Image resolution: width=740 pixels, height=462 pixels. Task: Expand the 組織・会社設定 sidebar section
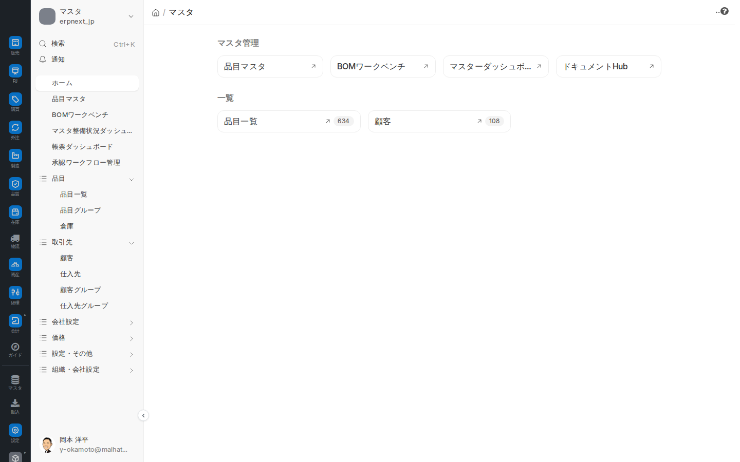point(132,370)
